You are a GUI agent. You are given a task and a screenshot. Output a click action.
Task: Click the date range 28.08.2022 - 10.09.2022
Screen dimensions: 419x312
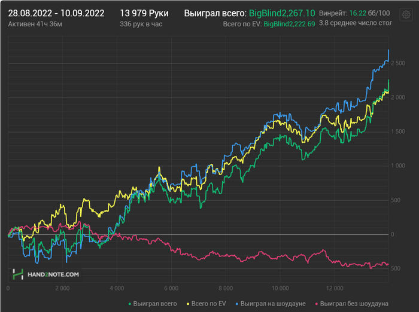pyautogui.click(x=56, y=13)
